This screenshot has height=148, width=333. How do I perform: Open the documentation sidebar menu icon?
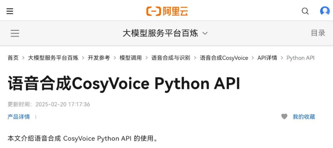point(15,33)
